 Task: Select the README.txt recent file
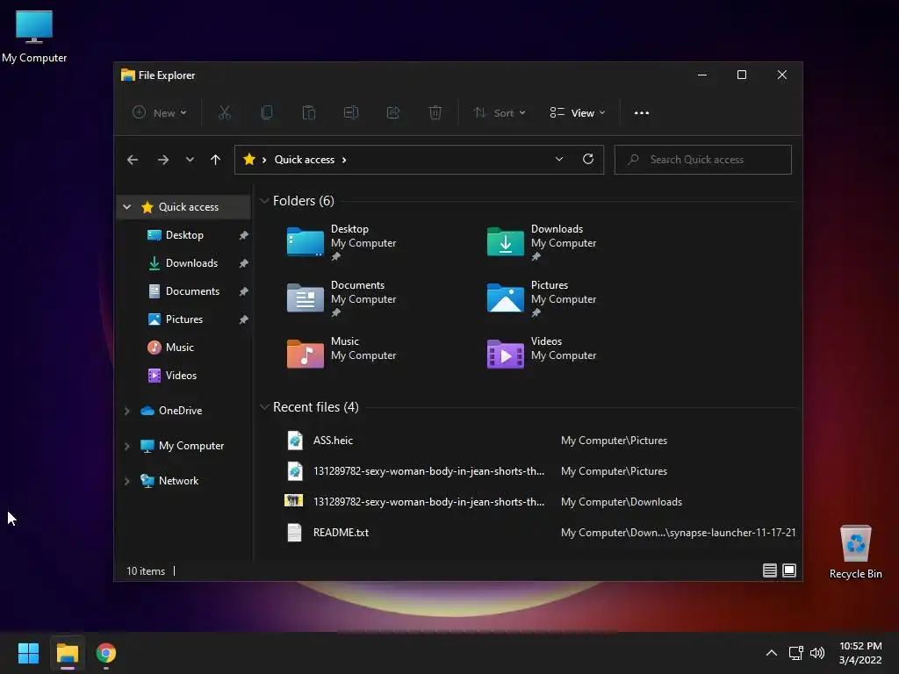point(539,533)
